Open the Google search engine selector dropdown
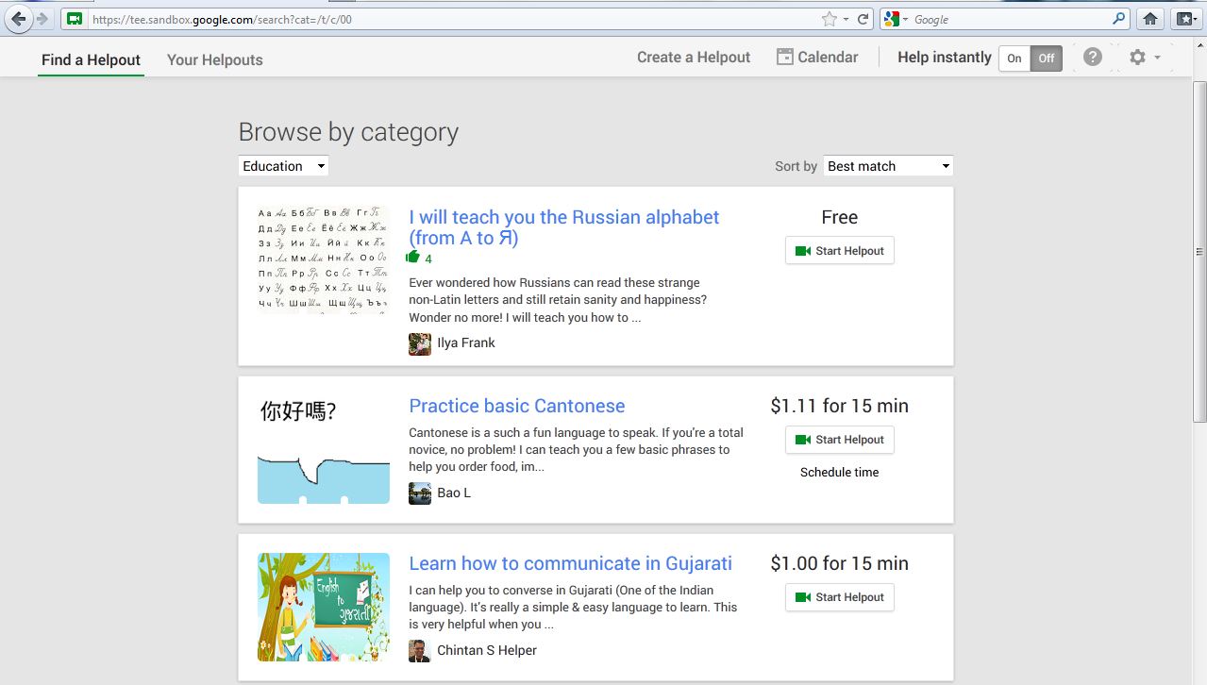The width and height of the screenshot is (1207, 685). click(895, 19)
